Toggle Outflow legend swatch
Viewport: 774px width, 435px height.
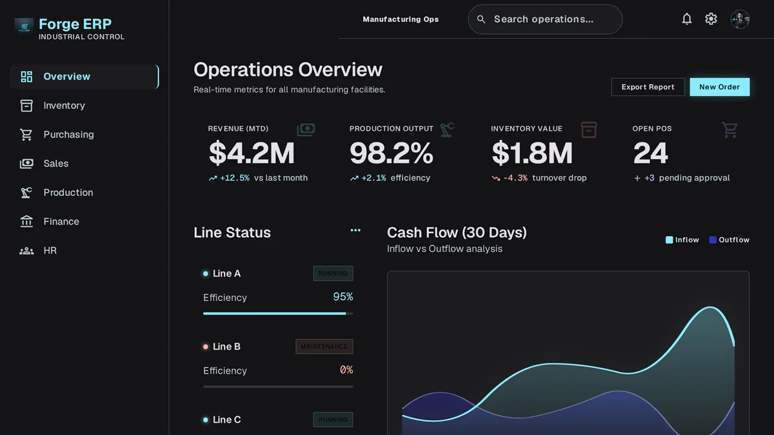pyautogui.click(x=713, y=240)
